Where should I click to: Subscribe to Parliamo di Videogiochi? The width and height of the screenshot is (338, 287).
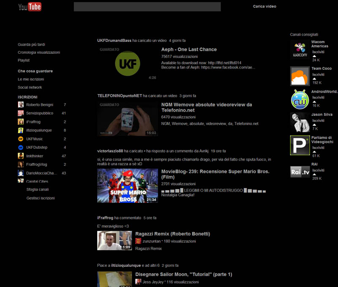click(318, 148)
